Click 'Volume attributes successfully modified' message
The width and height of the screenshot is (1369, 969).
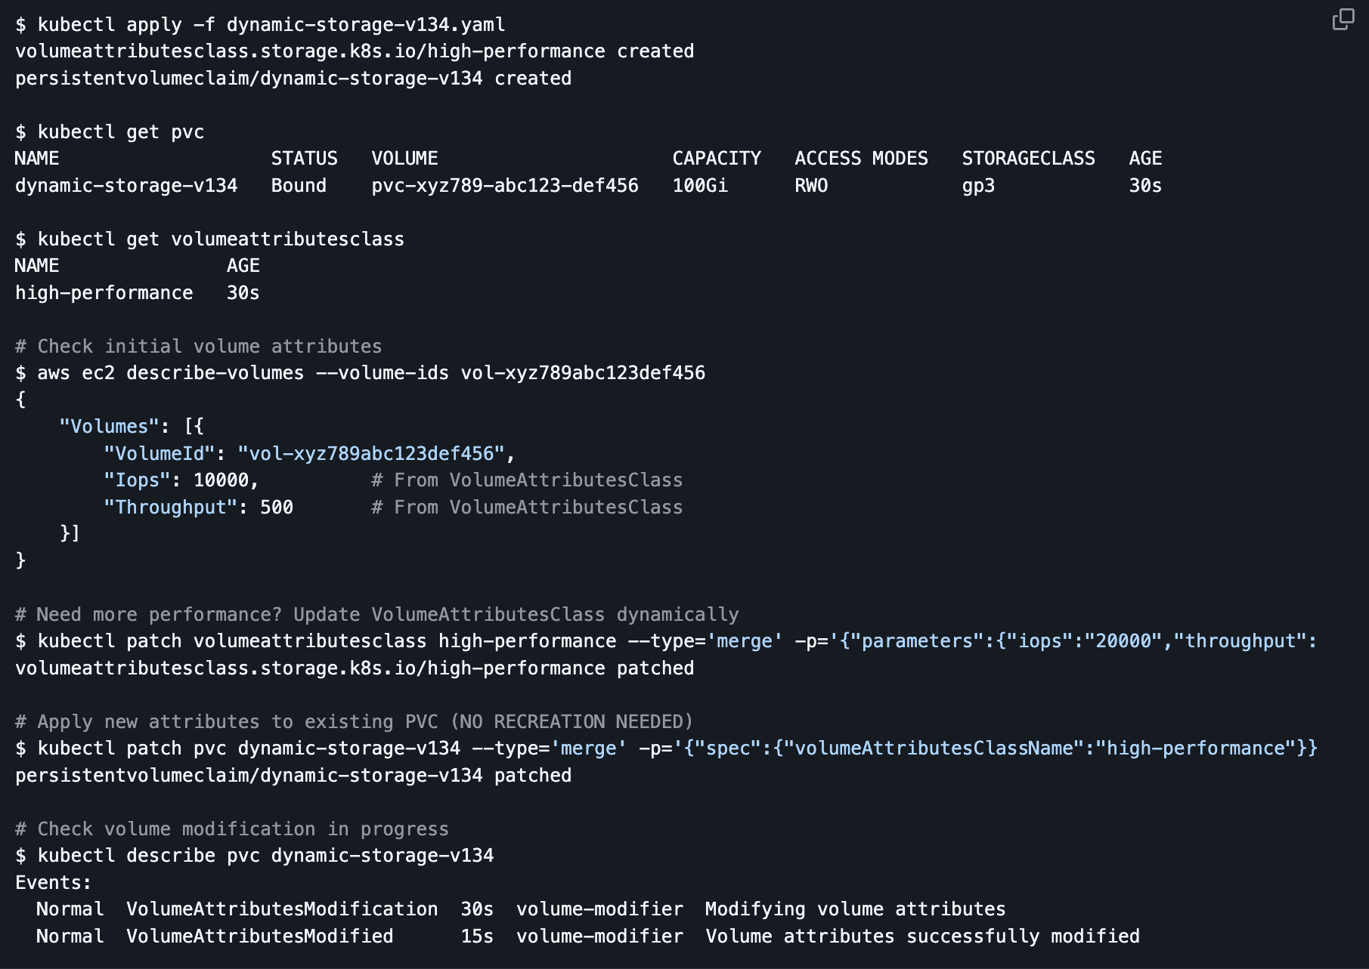(x=922, y=937)
